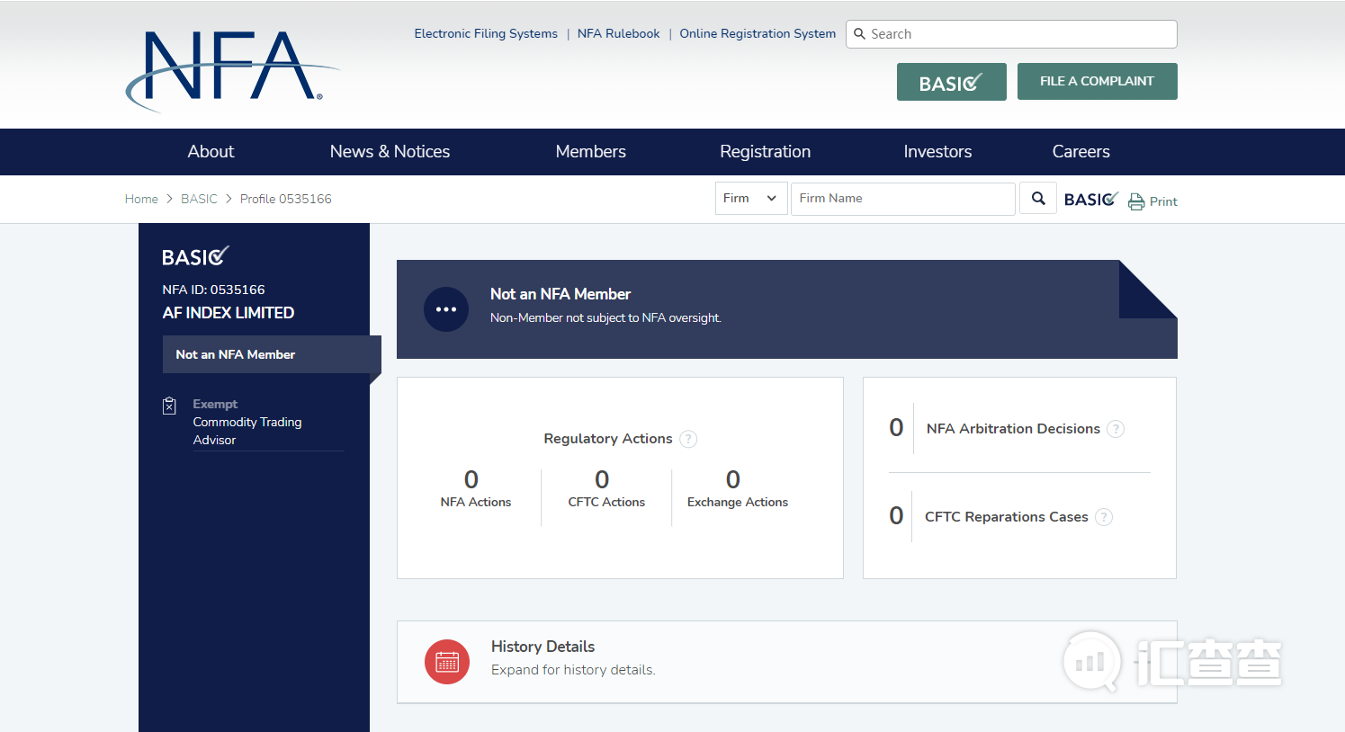The width and height of the screenshot is (1345, 732).
Task: Go to BASIC breadcrumb link
Action: click(199, 199)
